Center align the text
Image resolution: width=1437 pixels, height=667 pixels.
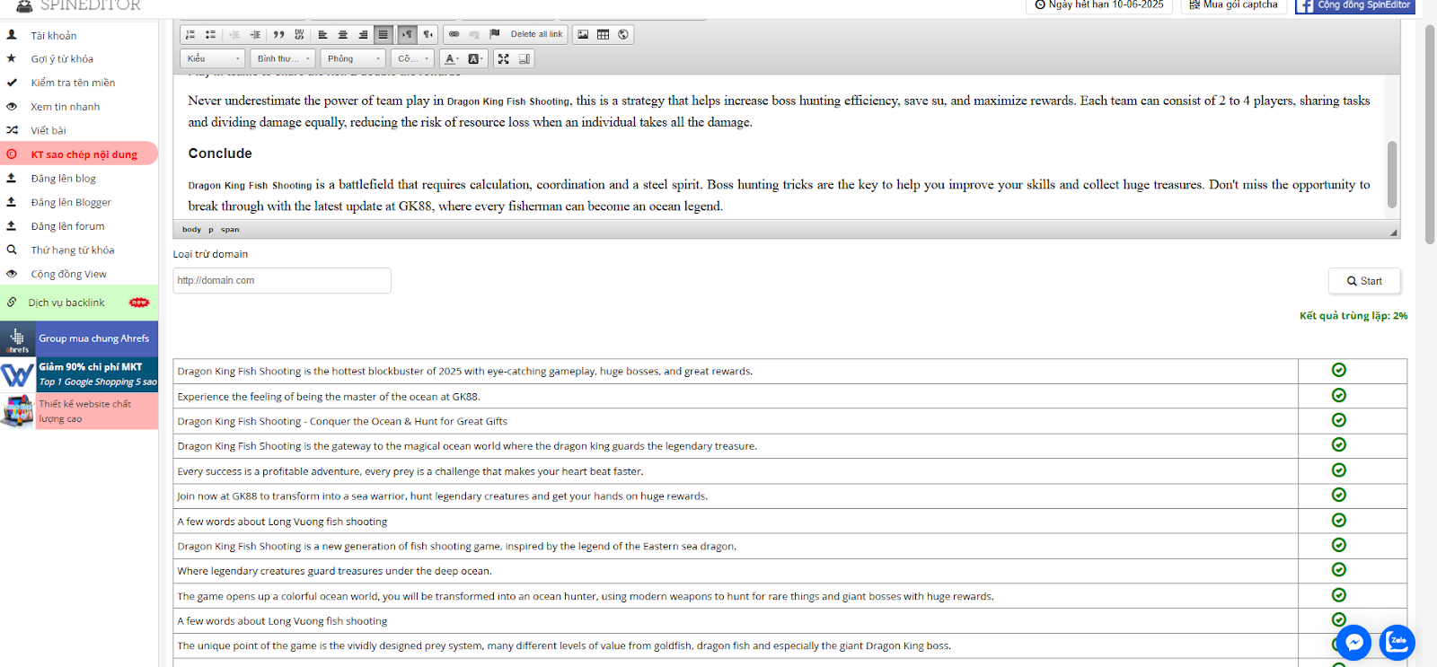[342, 34]
